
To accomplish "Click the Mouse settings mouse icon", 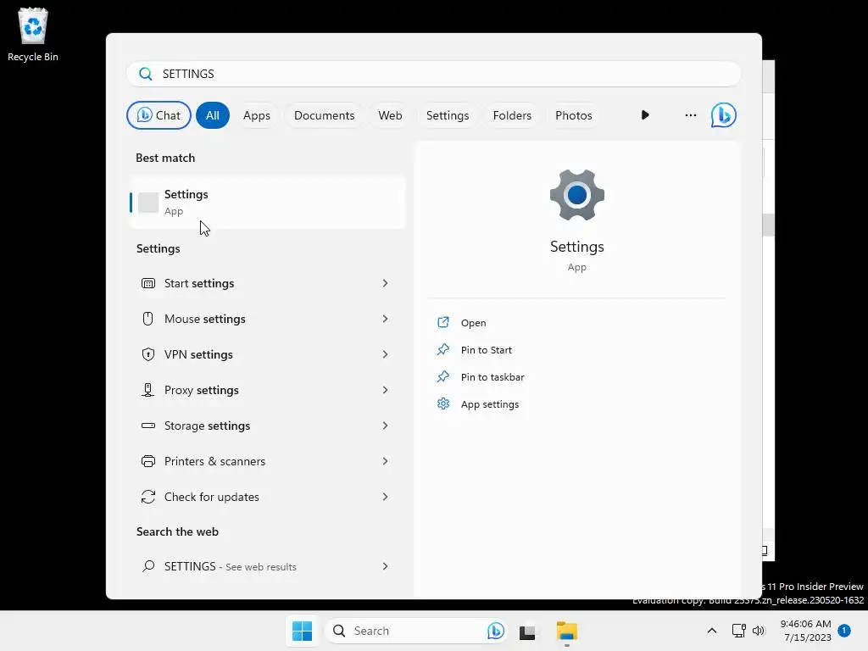I will (147, 319).
